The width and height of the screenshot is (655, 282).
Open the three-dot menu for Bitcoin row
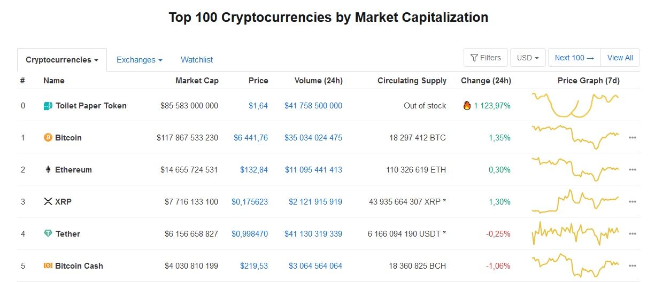tap(633, 138)
